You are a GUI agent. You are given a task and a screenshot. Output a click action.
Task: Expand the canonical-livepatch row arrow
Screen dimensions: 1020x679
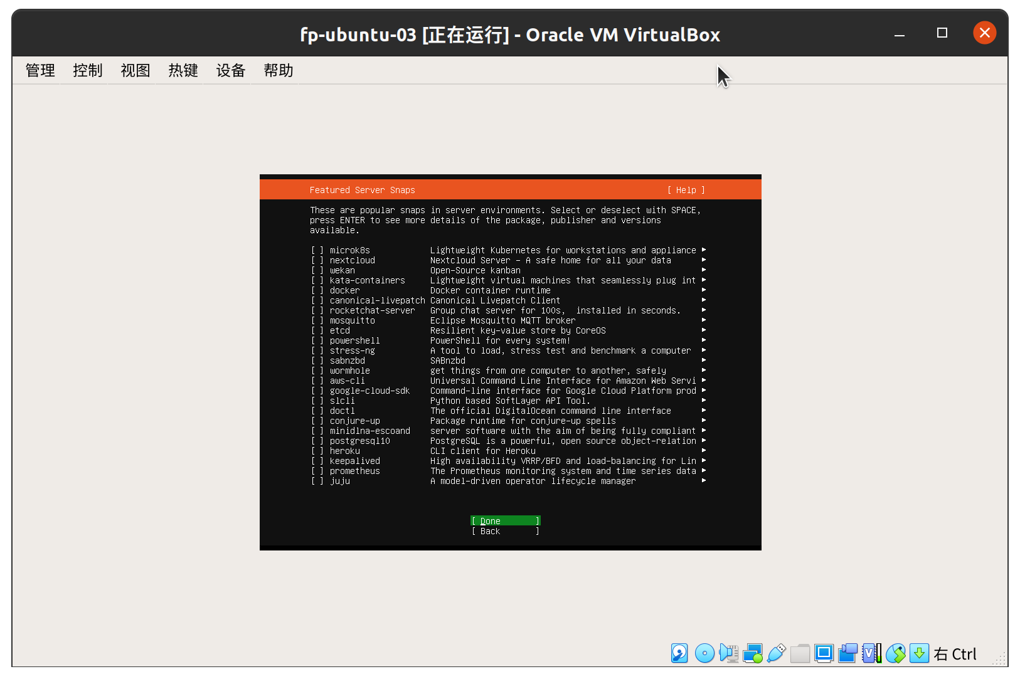pos(704,300)
